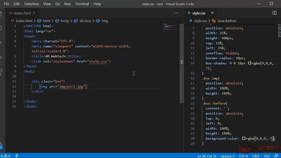This screenshot has width=281, height=158.
Task: Open the File menu
Action: point(7,4)
